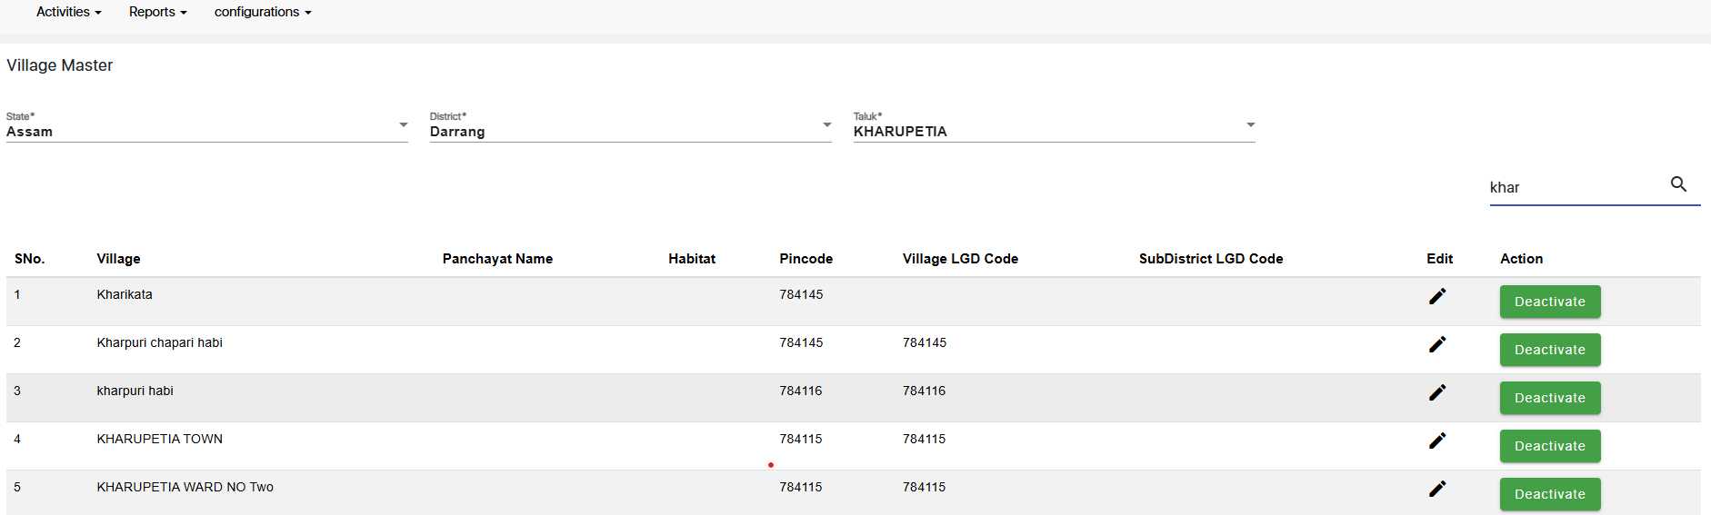This screenshot has height=515, width=1711.
Task: Edit KHARUPETIA TOWN using pencil icon
Action: tap(1437, 441)
